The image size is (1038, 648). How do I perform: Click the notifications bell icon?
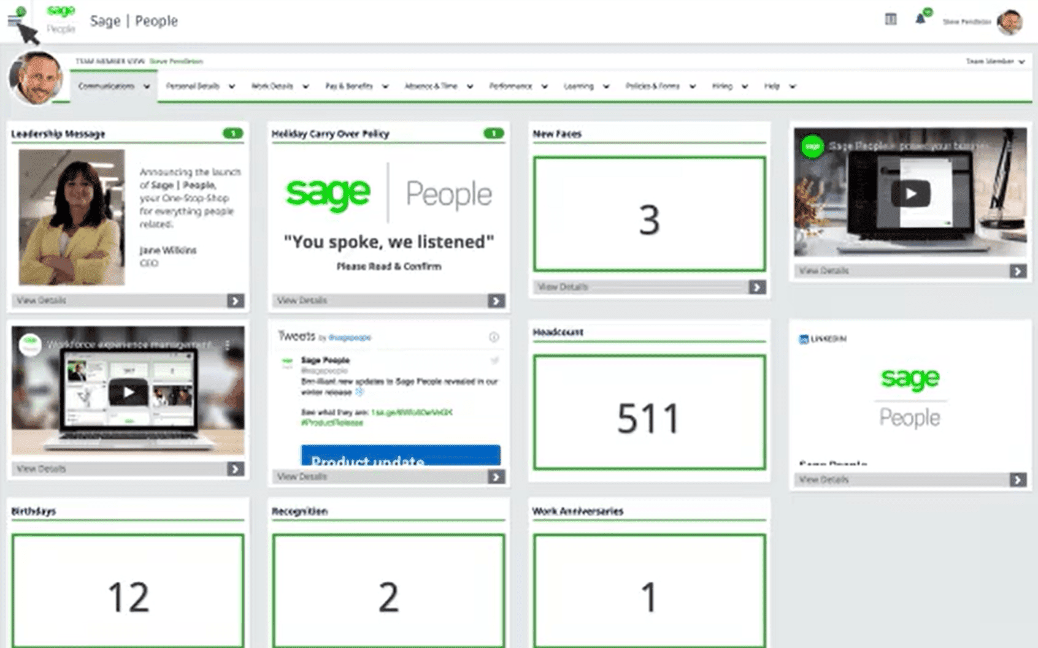(x=920, y=19)
